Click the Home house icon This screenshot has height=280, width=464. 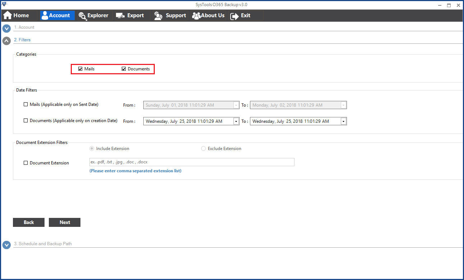tap(8, 15)
